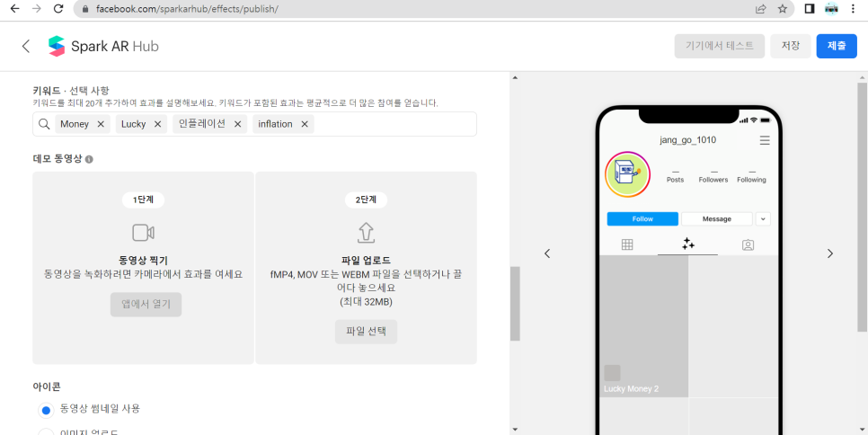Click the Following count in preview
The width and height of the screenshot is (868, 435).
[752, 176]
